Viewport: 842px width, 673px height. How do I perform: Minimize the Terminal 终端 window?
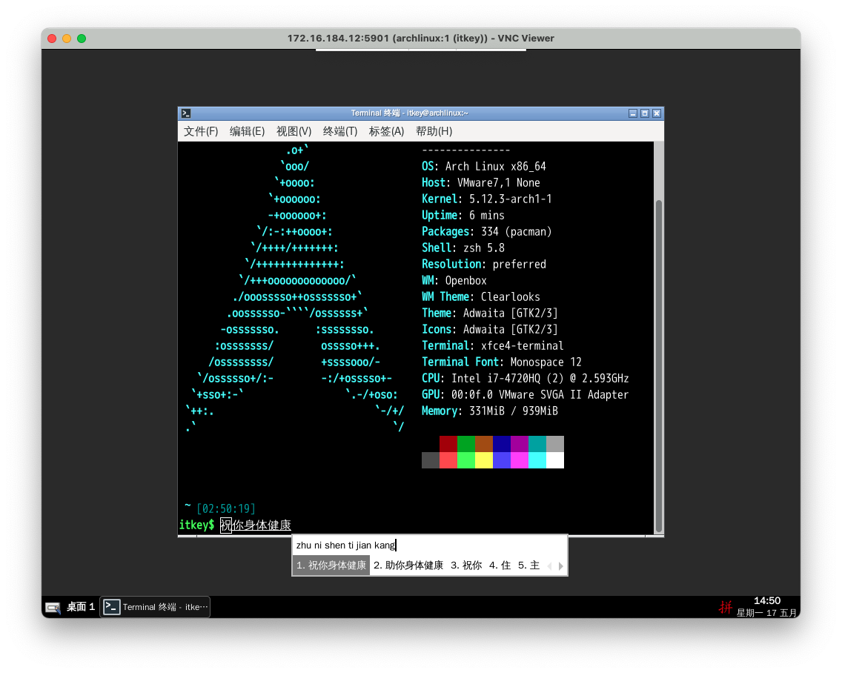(x=632, y=113)
